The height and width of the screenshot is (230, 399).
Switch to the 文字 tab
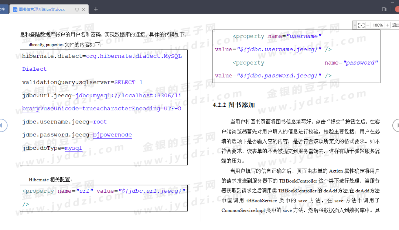tap(3, 9)
